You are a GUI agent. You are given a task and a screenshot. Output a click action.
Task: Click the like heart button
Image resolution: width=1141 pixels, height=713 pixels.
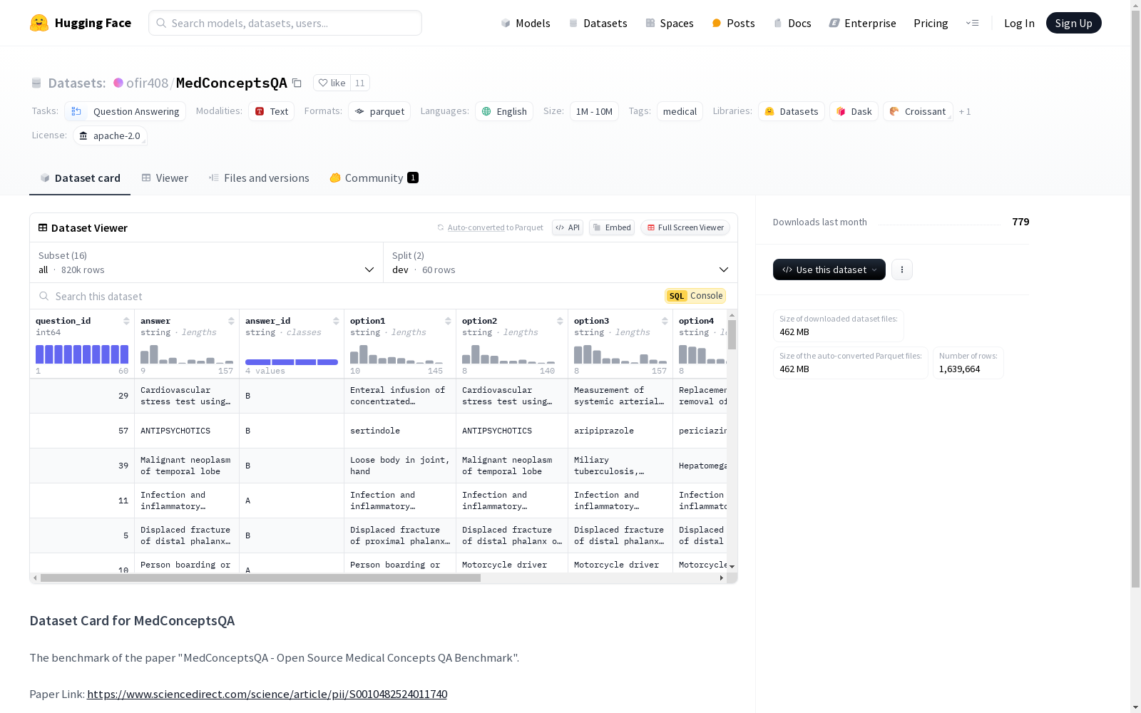click(332, 83)
